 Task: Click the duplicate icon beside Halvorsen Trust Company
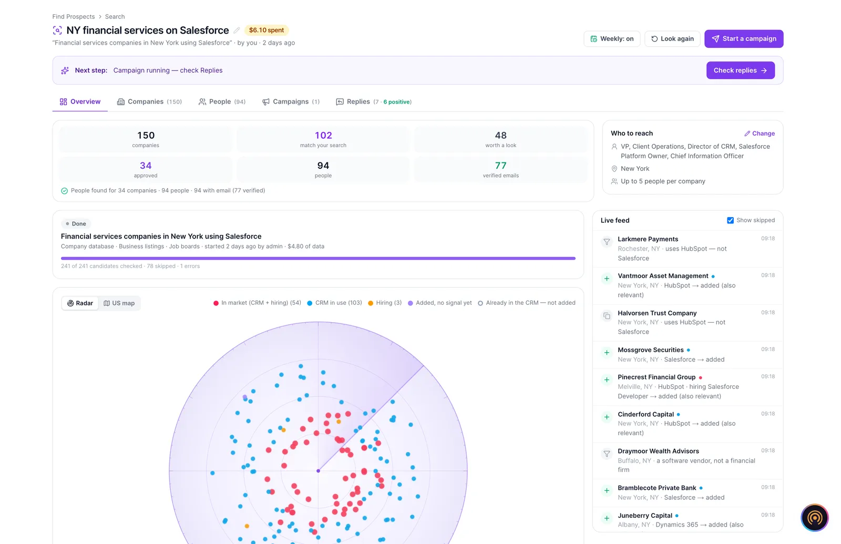(x=607, y=316)
